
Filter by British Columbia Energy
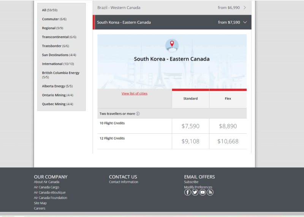(61, 73)
